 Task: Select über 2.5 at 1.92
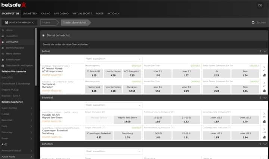(158, 73)
